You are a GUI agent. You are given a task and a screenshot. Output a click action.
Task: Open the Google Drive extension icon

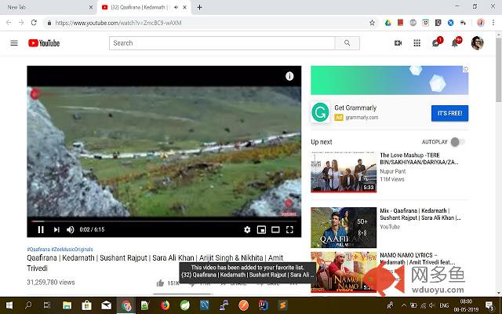[387, 23]
